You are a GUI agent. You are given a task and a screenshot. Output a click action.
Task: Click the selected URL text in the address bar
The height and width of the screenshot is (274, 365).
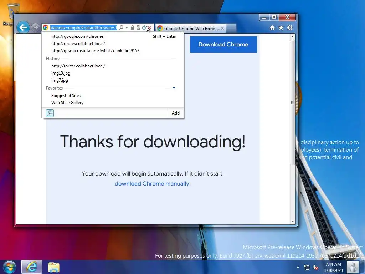coord(83,28)
